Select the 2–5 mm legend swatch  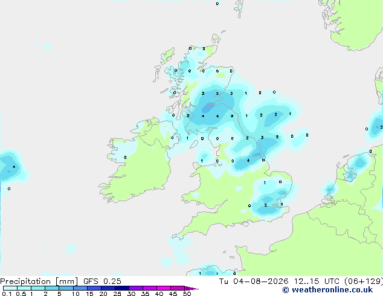[x=52, y=288]
